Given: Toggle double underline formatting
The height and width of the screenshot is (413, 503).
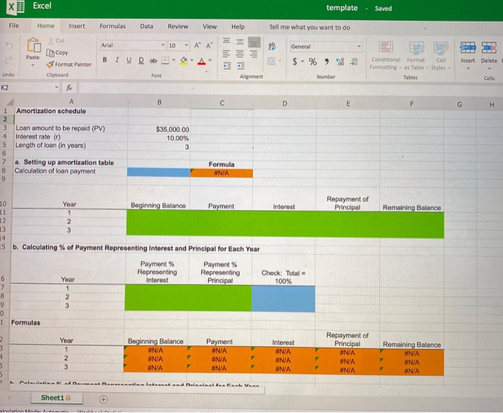Looking at the screenshot, I should point(141,60).
